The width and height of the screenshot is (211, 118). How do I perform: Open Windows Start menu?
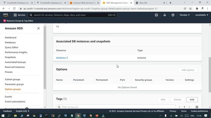coord(3,116)
